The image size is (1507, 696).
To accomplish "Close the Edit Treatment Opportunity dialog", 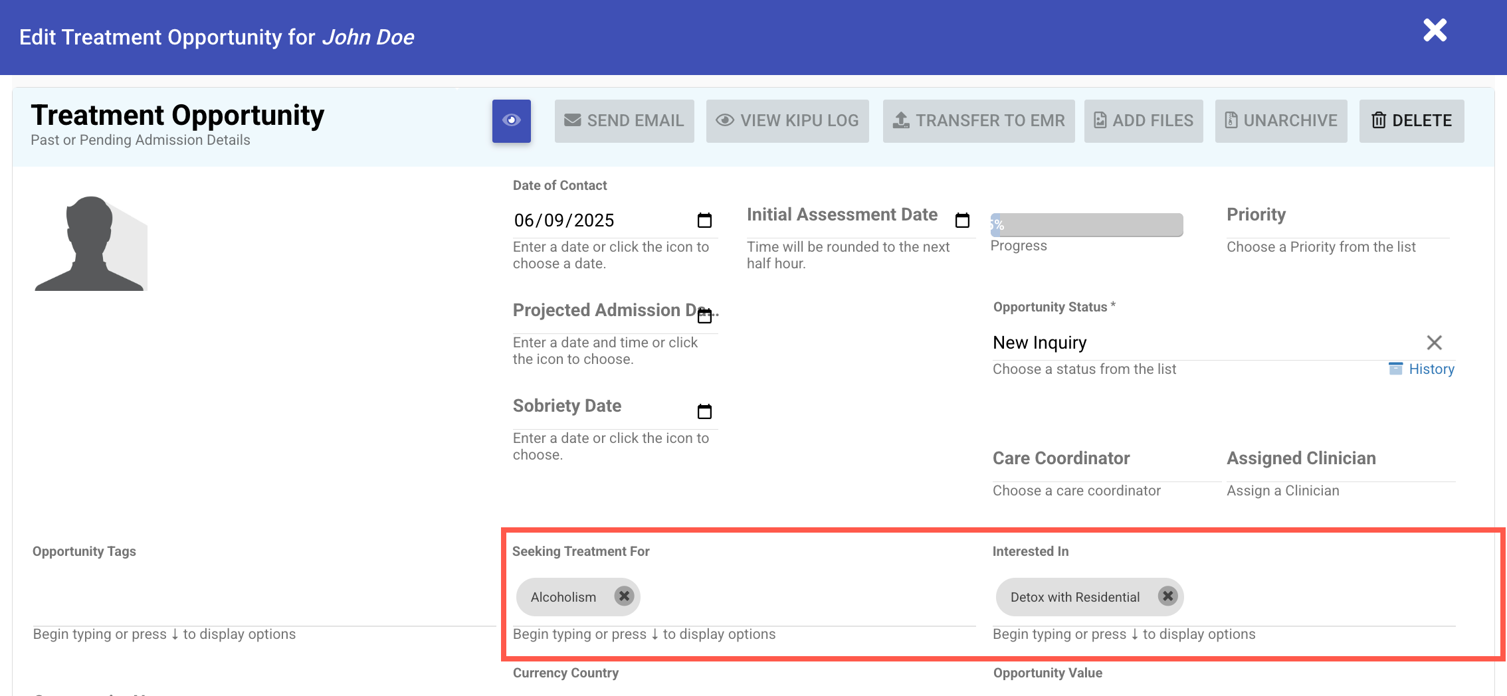I will coord(1435,31).
